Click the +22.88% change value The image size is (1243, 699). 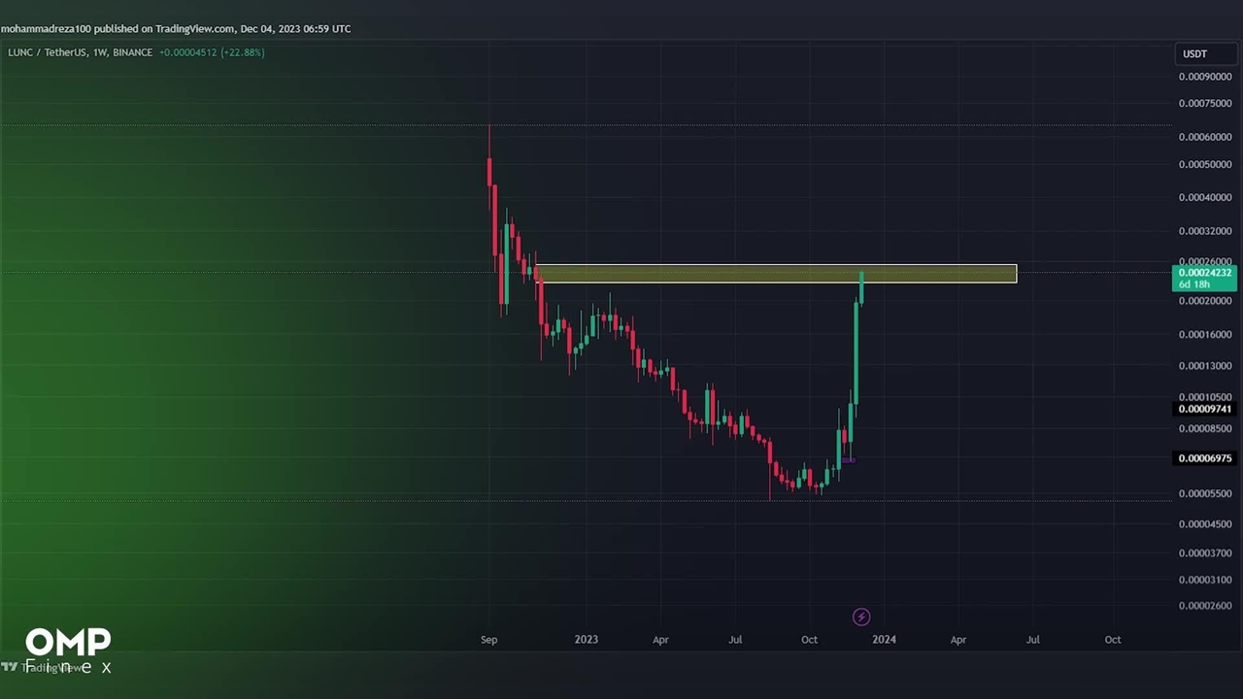[x=242, y=52]
